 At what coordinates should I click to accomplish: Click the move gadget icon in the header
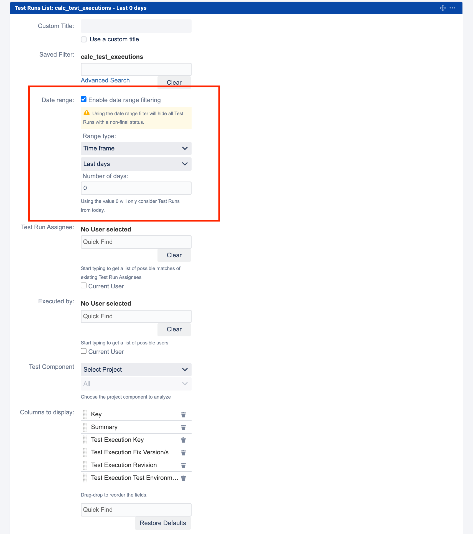tap(443, 8)
